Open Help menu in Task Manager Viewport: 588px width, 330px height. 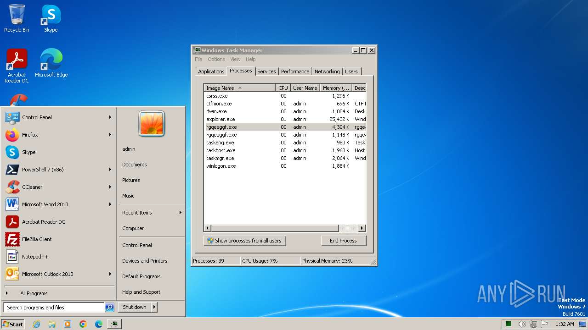250,59
